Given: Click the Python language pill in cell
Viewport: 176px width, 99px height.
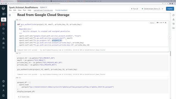Looking at the screenshot, I should pos(152,23).
